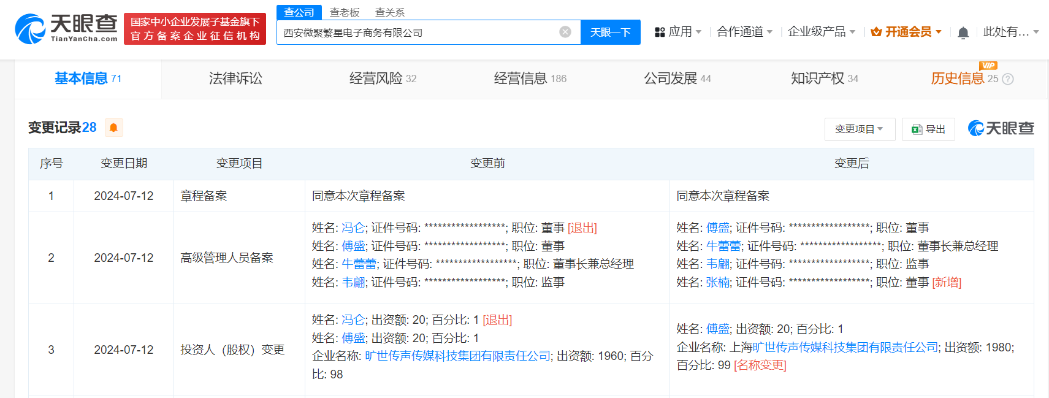Select the 公司发展 tab

(x=677, y=78)
